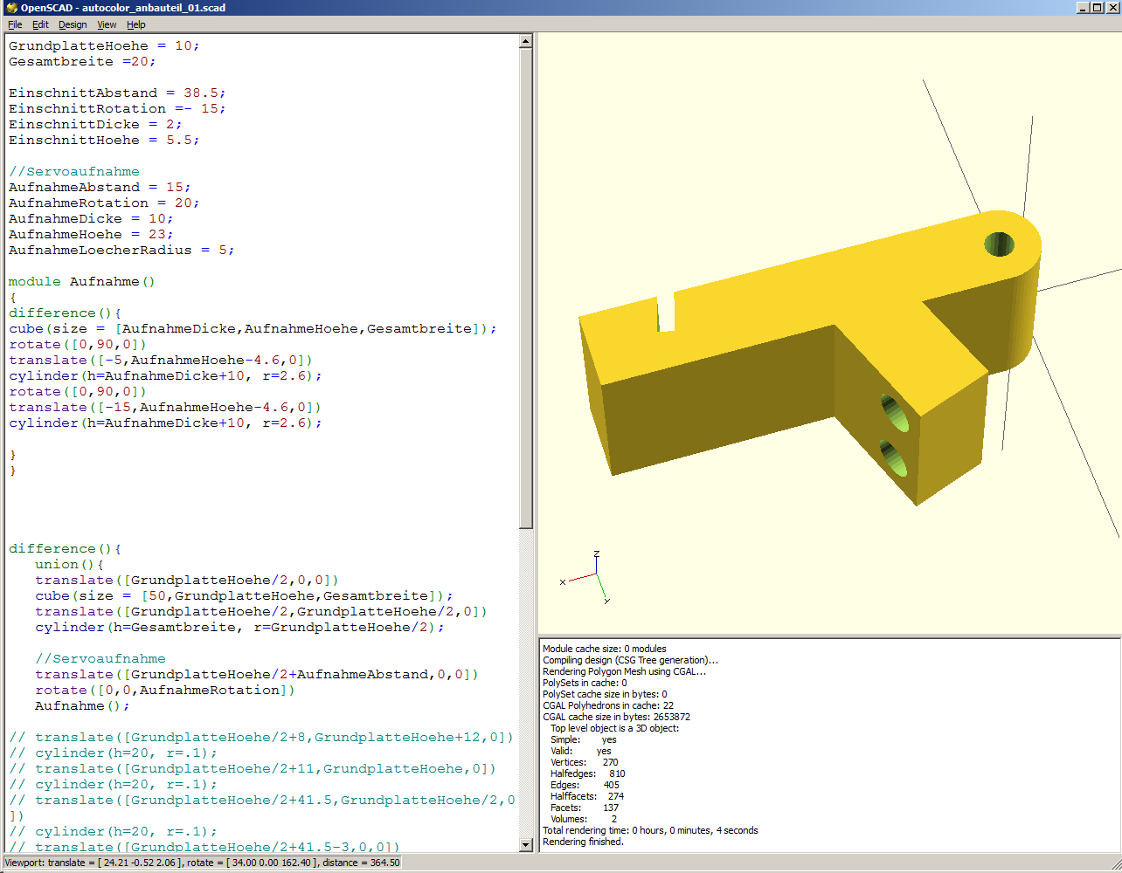Open the Help menu
This screenshot has width=1122, height=873.
[x=136, y=24]
